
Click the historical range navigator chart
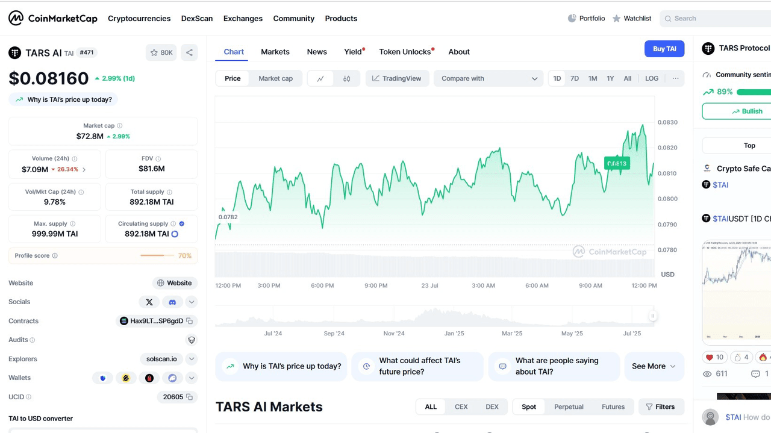pos(435,316)
